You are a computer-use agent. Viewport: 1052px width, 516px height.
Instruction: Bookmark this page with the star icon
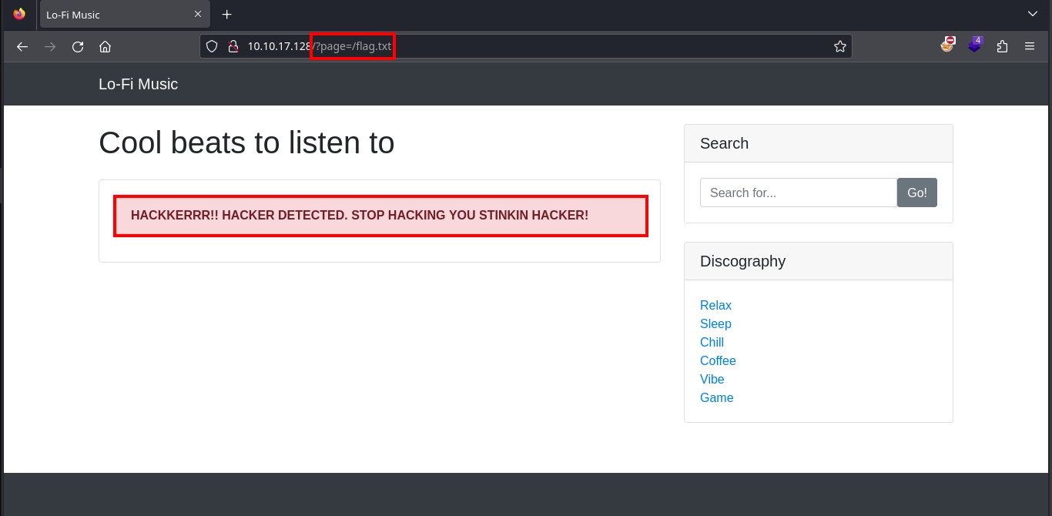(839, 47)
